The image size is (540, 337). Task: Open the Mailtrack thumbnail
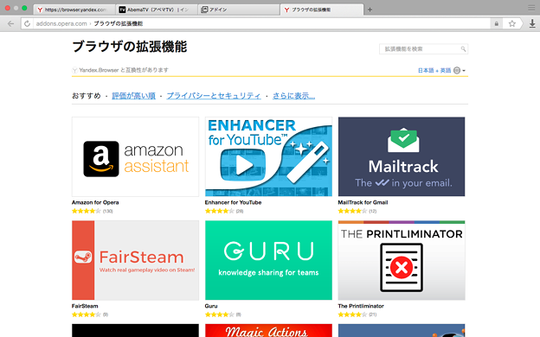[x=402, y=156]
